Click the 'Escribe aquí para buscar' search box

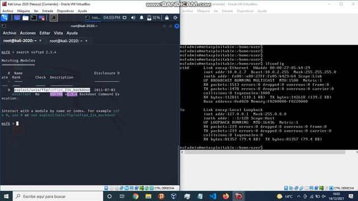click(x=58, y=196)
